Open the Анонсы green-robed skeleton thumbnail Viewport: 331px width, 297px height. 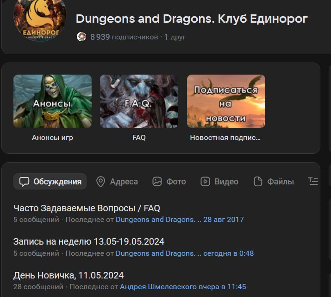pyautogui.click(x=53, y=101)
